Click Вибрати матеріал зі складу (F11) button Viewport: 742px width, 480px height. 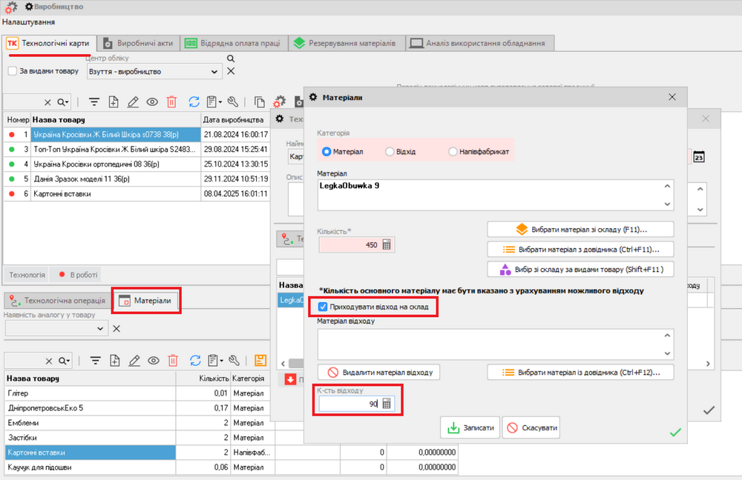coord(580,229)
